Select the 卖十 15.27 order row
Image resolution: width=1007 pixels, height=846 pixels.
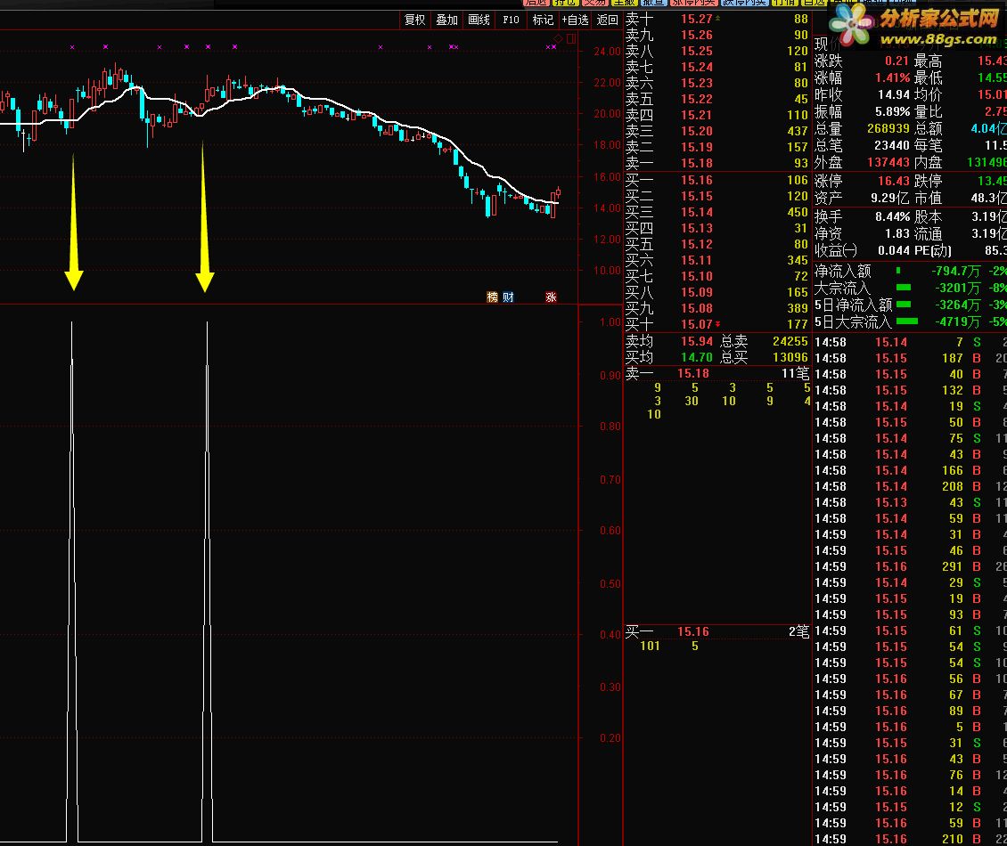click(716, 20)
